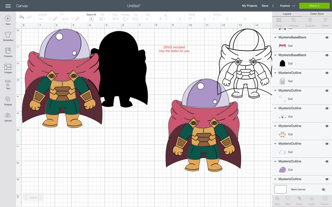Click the UnGroup icon
The height and width of the screenshot is (207, 332).
click(294, 20)
